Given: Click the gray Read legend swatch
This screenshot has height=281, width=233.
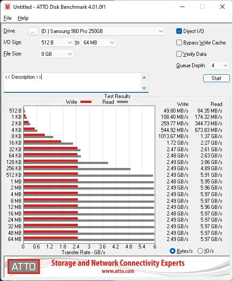Looking at the screenshot, I should tap(122, 102).
